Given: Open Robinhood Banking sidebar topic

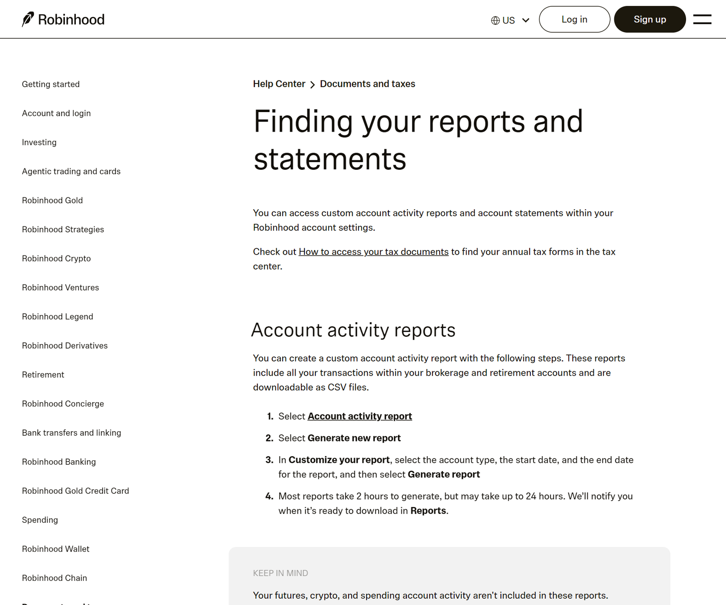Looking at the screenshot, I should point(59,462).
